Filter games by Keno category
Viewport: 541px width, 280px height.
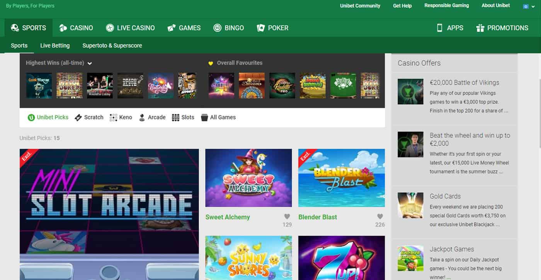tap(121, 117)
